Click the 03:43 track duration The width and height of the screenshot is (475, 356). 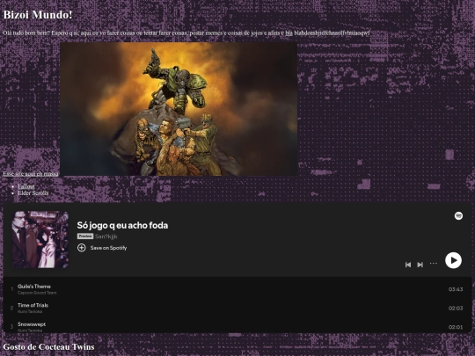click(456, 289)
